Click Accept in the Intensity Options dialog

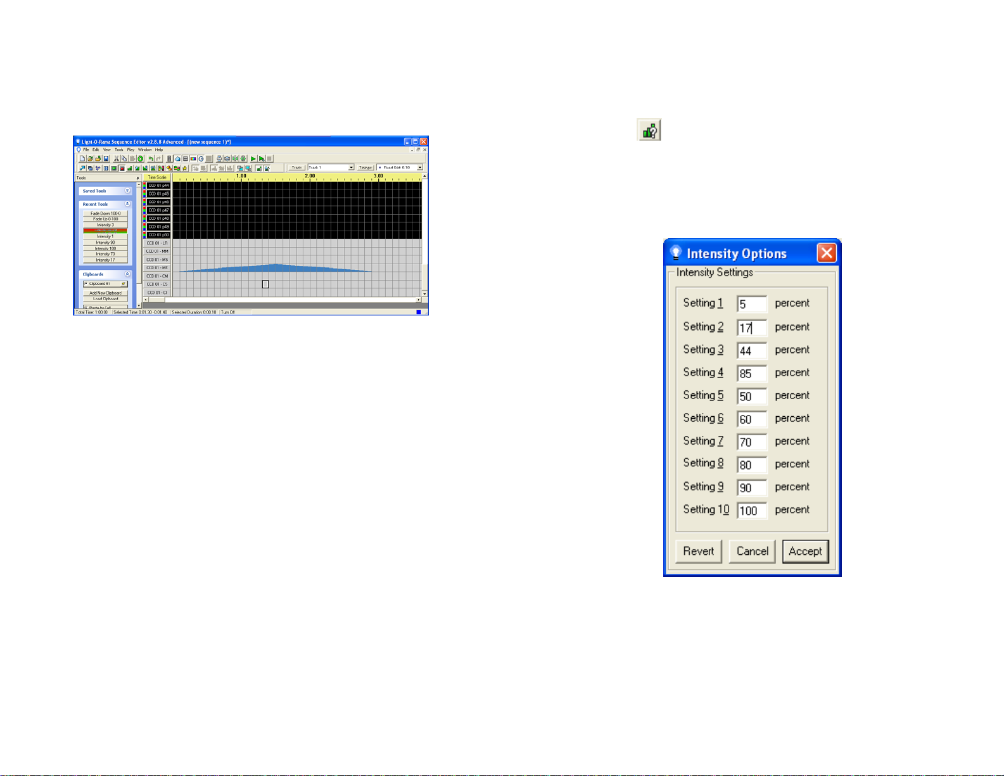click(805, 551)
